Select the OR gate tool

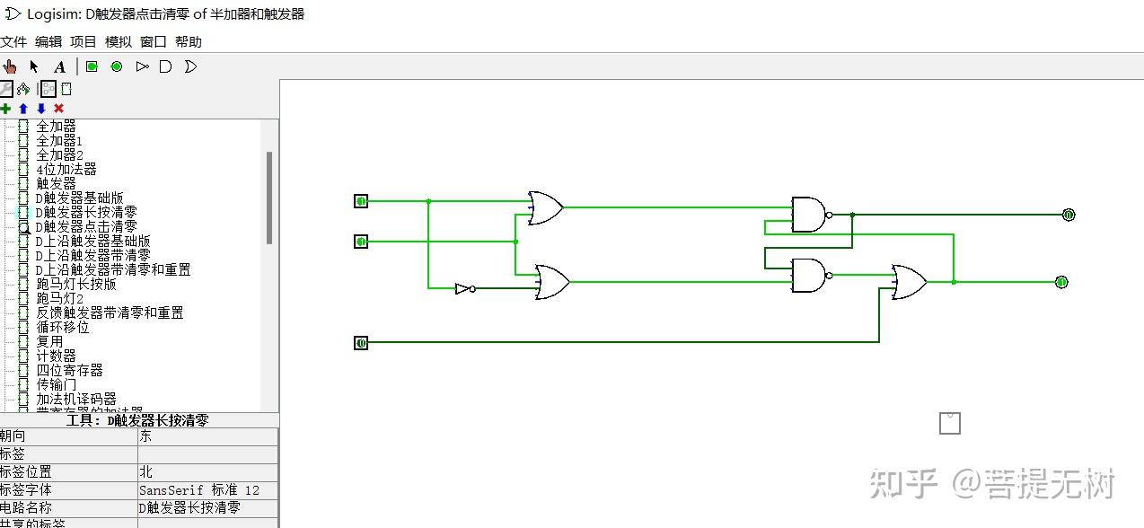[x=189, y=66]
